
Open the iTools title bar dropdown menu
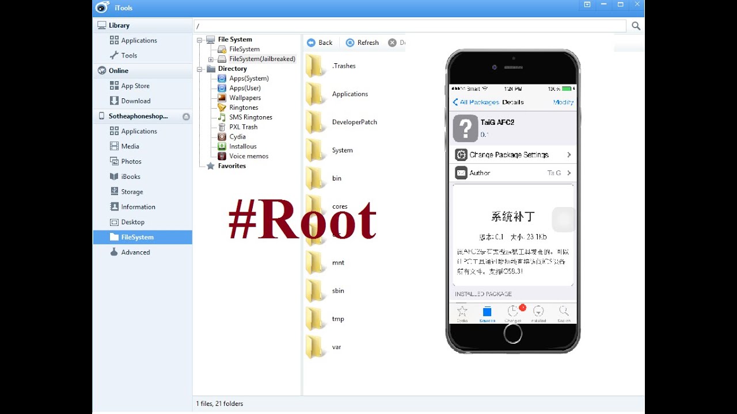pos(587,5)
